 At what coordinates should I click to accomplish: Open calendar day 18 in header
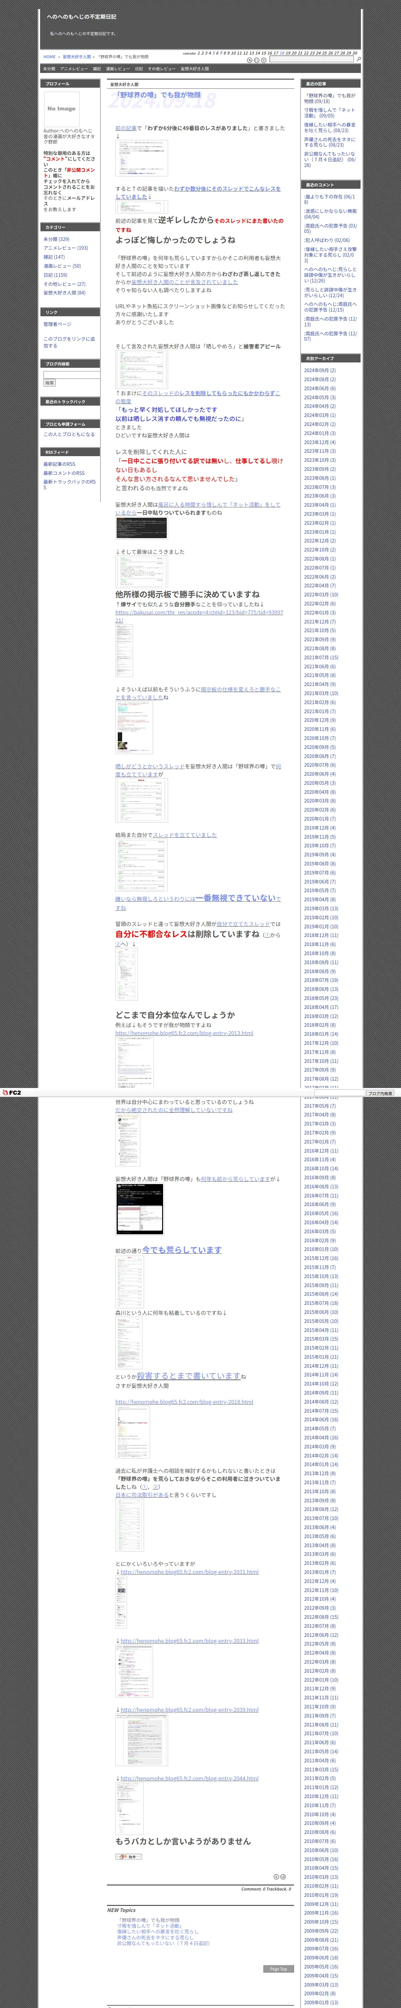tap(282, 53)
